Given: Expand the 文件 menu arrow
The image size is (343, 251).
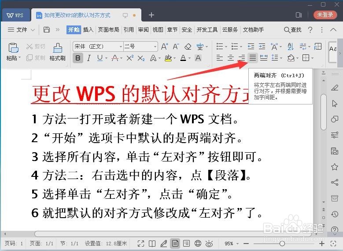Looking at the screenshot, I should (x=33, y=30).
